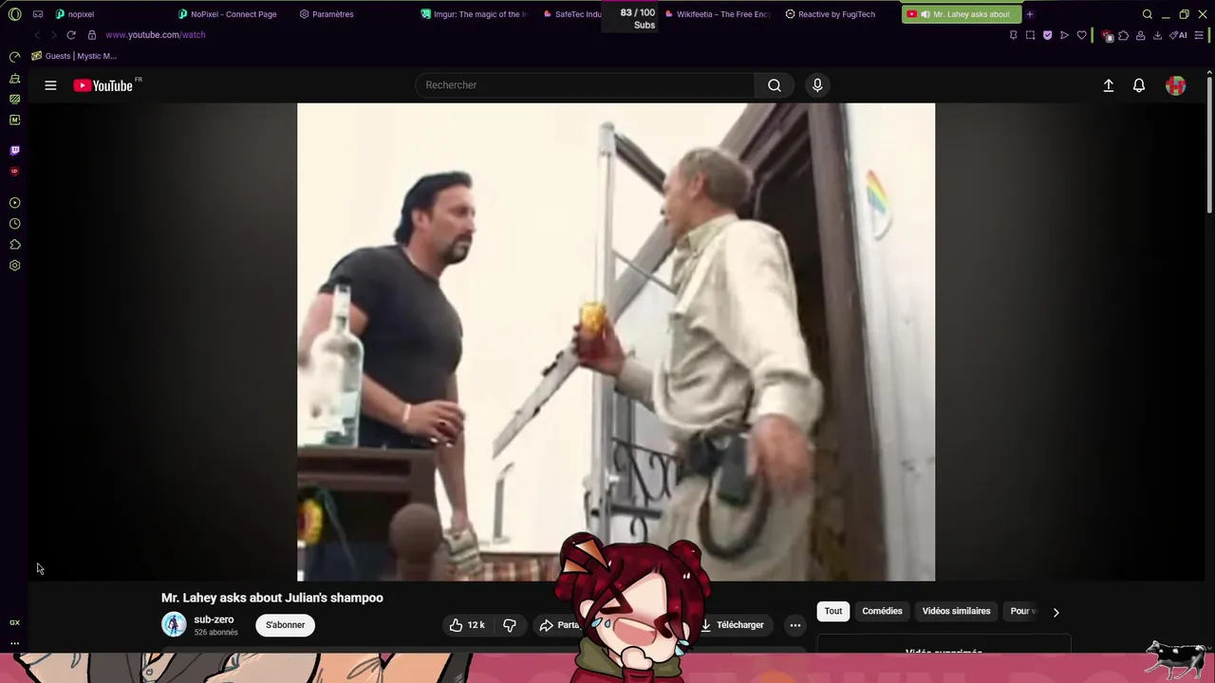The image size is (1215, 683).
Task: Open sidebar three-dots setup menu
Action: (x=14, y=643)
